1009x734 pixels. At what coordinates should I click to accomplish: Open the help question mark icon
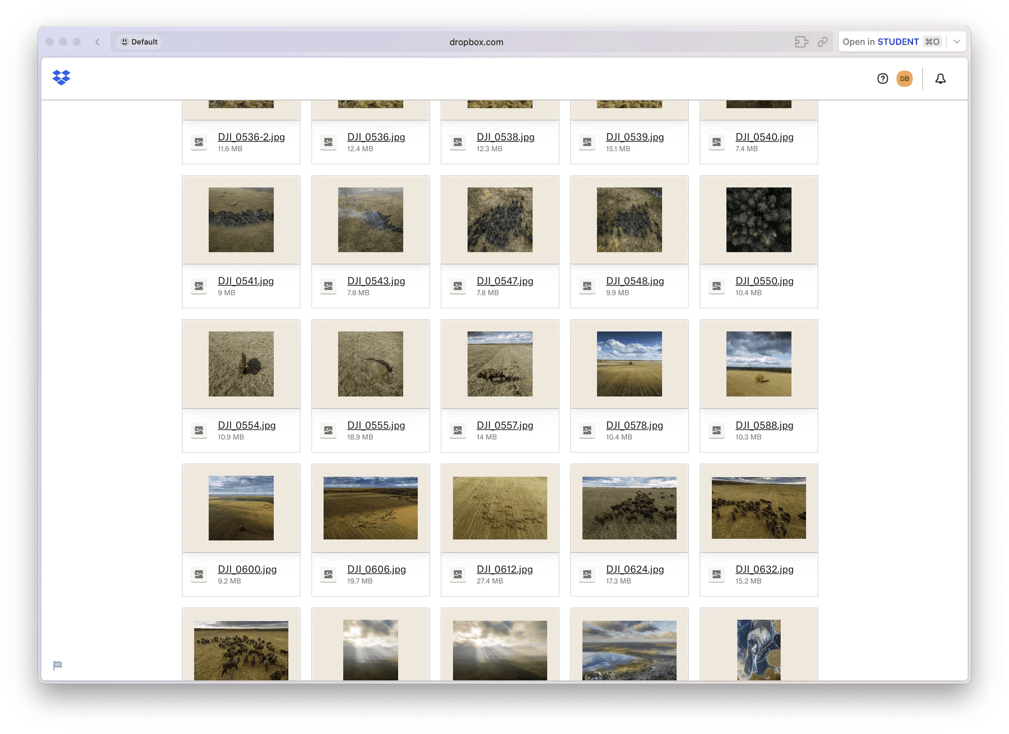pos(882,79)
